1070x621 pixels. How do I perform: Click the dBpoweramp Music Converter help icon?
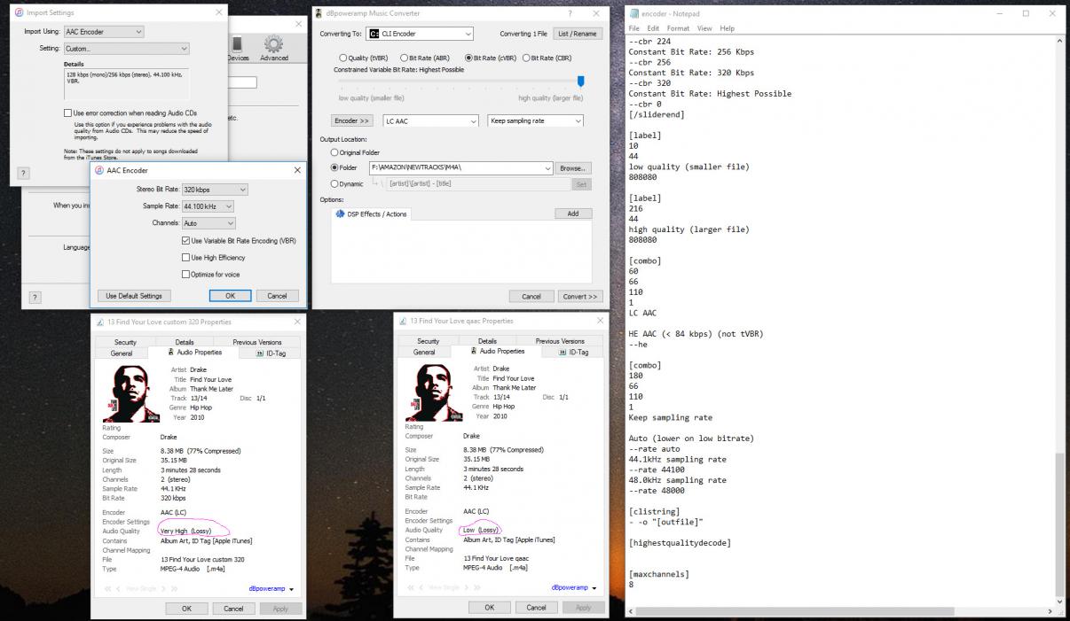[x=570, y=13]
